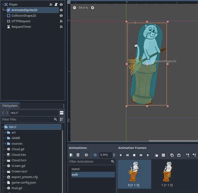Expand the art folder
This screenshot has width=198, height=193.
click(x=5, y=133)
